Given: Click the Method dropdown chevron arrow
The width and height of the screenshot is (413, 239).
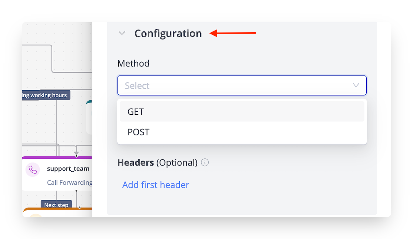Looking at the screenshot, I should point(356,85).
